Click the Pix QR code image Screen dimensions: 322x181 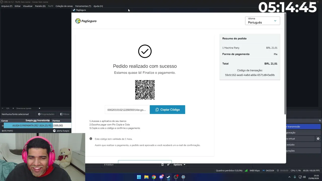coord(145,90)
